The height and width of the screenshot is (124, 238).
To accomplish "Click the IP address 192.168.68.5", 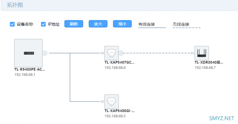I will (115, 116).
